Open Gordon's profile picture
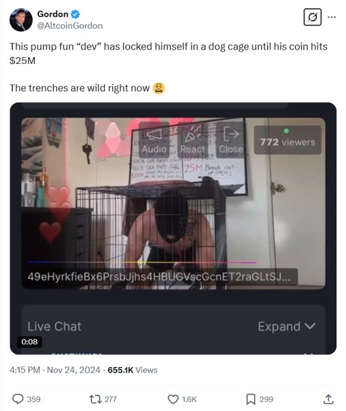346x411 pixels. pyautogui.click(x=21, y=20)
